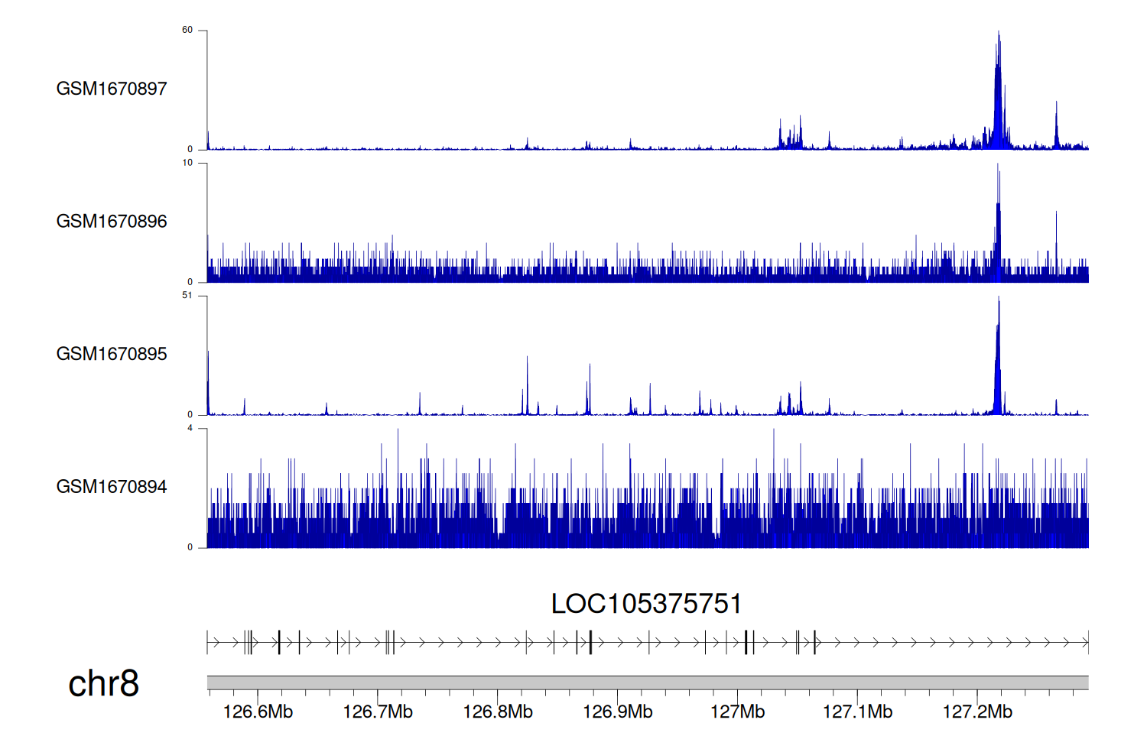
Task: Click the y-axis maximum value 60
Action: (x=187, y=31)
